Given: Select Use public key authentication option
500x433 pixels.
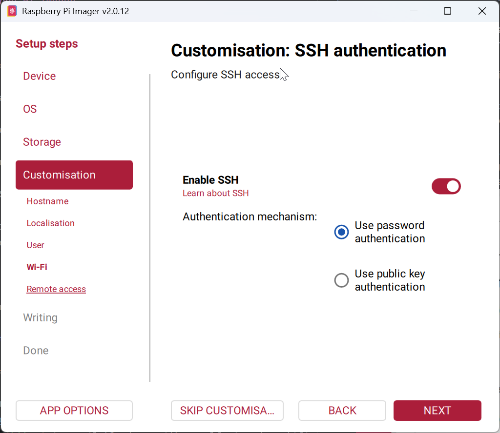Looking at the screenshot, I should 341,280.
